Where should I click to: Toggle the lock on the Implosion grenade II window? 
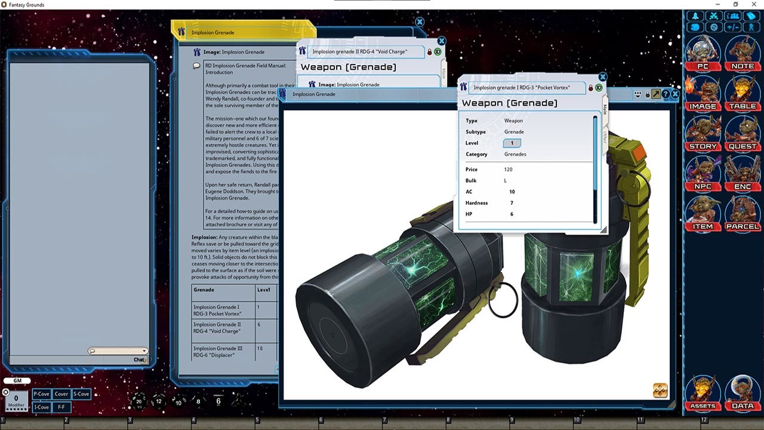[429, 52]
